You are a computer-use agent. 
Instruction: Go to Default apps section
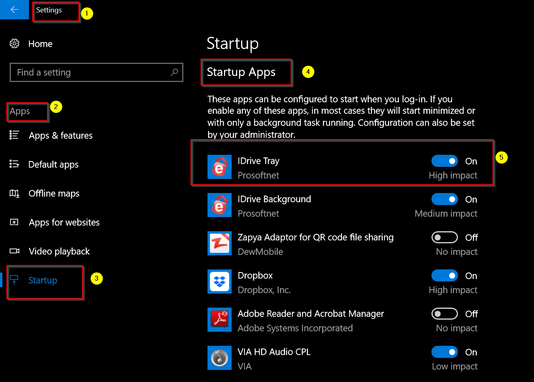pos(53,164)
